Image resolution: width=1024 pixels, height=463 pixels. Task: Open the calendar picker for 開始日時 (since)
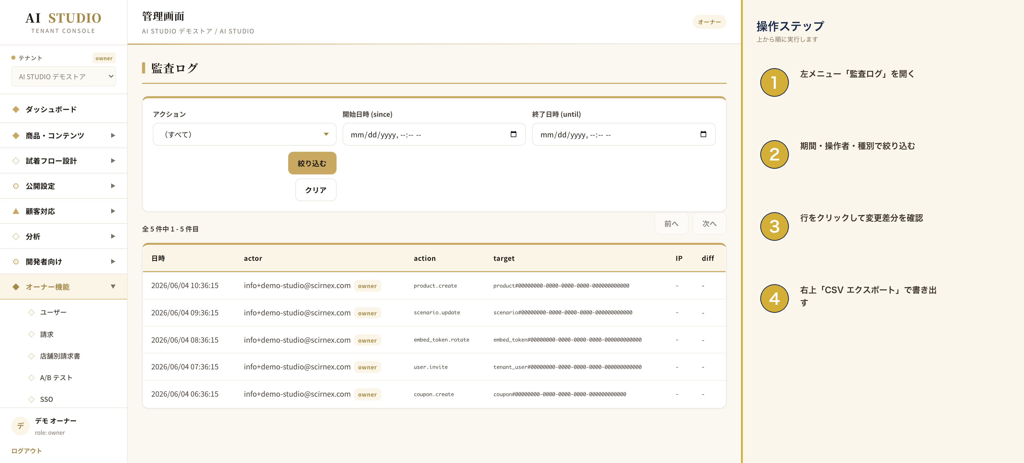click(x=514, y=134)
